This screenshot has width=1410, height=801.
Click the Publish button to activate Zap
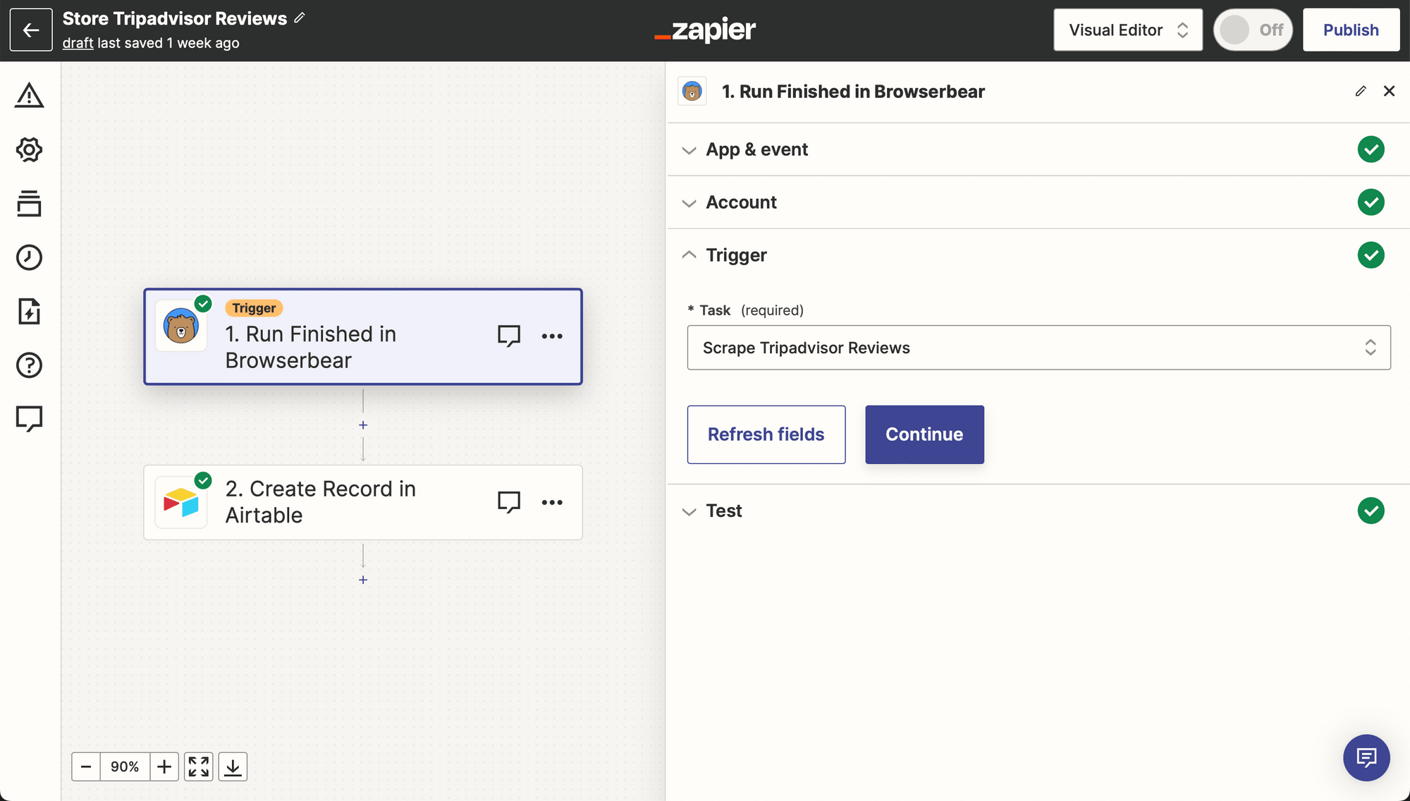pyautogui.click(x=1351, y=29)
